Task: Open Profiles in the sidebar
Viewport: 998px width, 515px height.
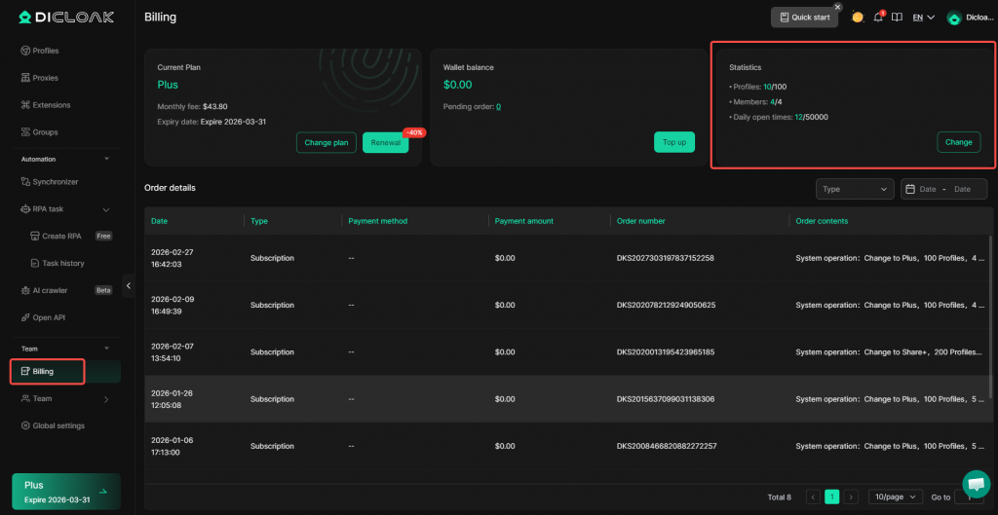Action: coord(45,51)
